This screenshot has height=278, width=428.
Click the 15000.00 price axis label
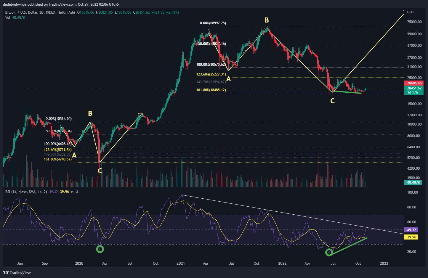click(x=414, y=104)
